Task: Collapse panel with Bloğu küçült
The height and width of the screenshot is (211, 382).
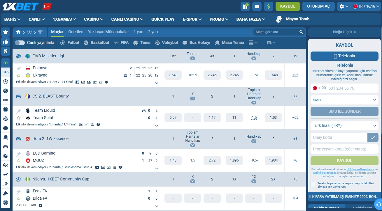Action: click(x=344, y=32)
